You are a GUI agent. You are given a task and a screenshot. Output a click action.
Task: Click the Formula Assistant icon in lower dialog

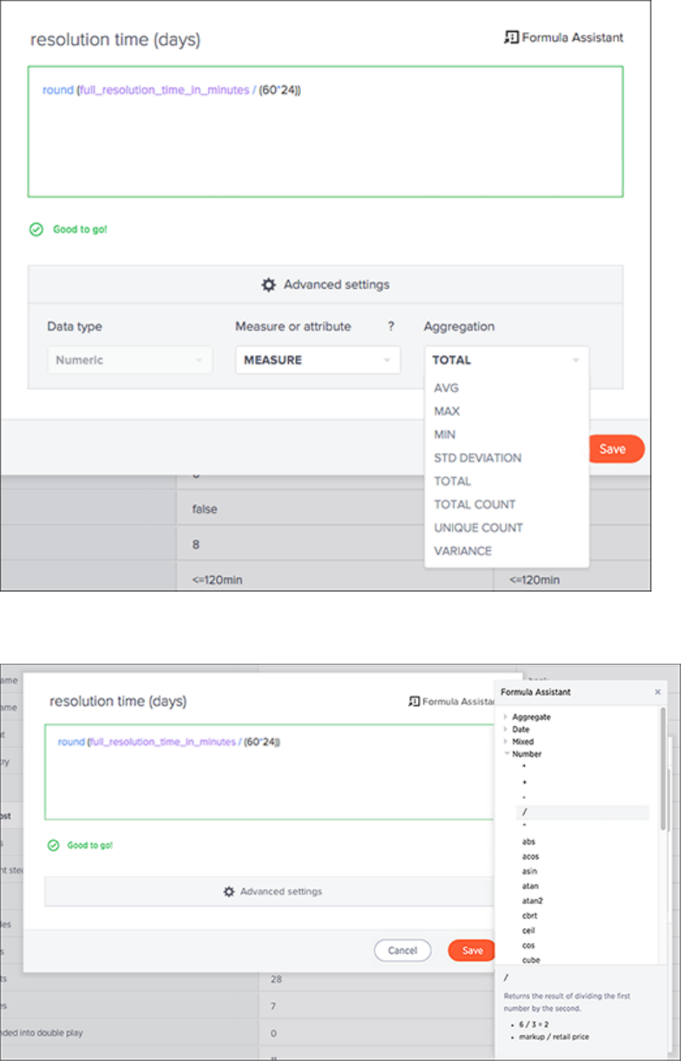414,701
